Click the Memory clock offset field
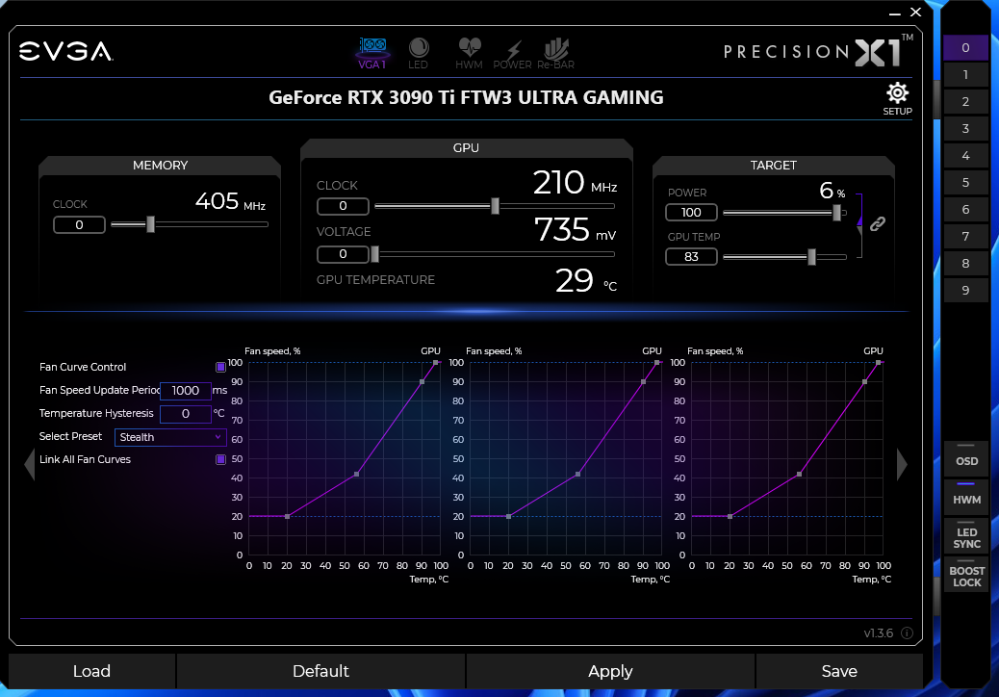The image size is (999, 697). (79, 225)
